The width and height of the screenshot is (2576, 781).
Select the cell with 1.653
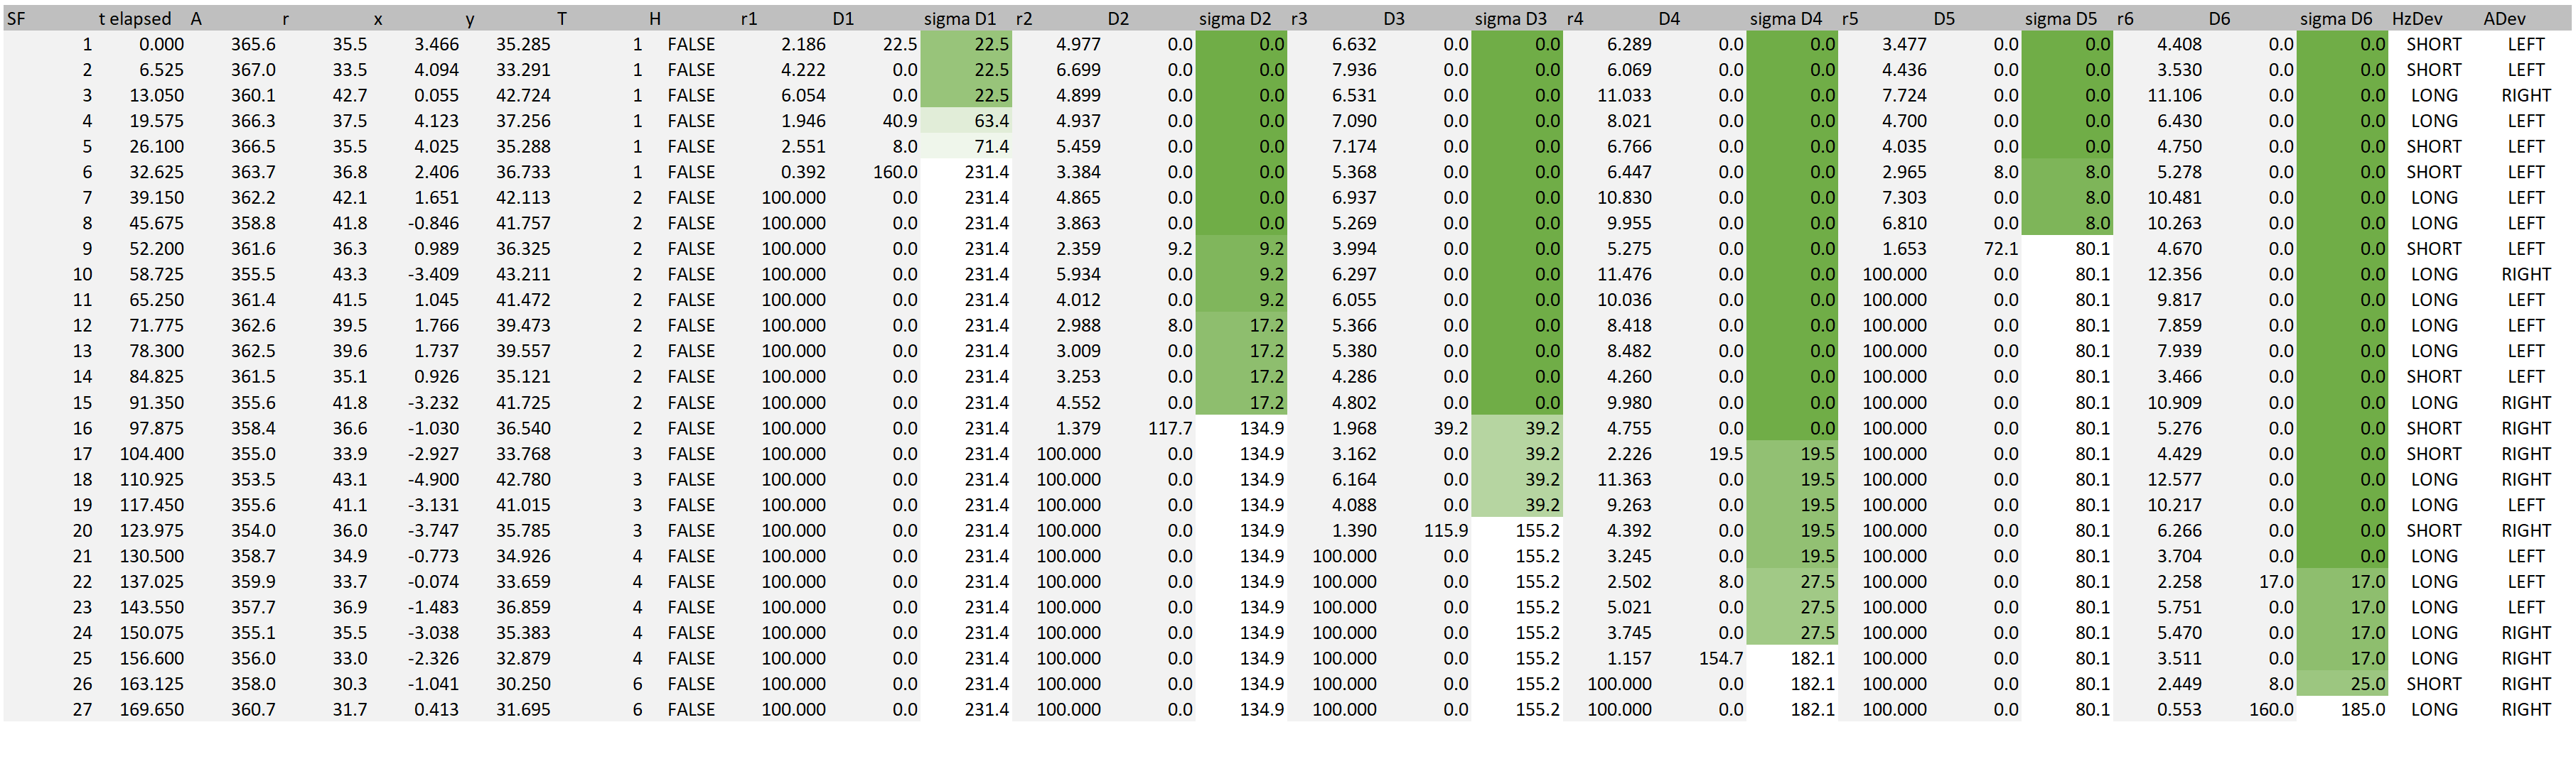pyautogui.click(x=1904, y=250)
